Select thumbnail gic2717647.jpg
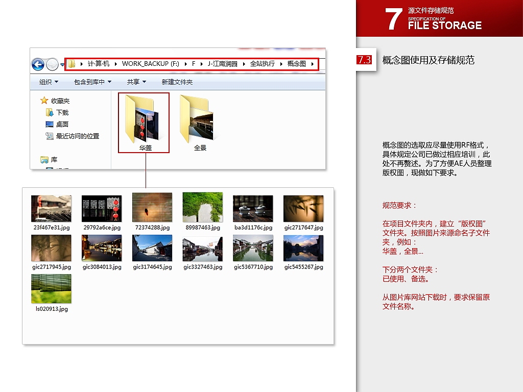The width and height of the screenshot is (523, 392). click(303, 209)
